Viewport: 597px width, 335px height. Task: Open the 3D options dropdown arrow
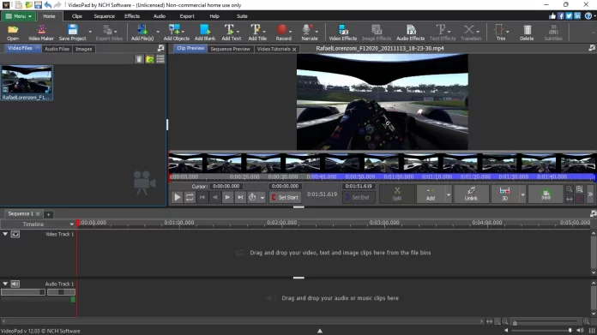point(522,194)
